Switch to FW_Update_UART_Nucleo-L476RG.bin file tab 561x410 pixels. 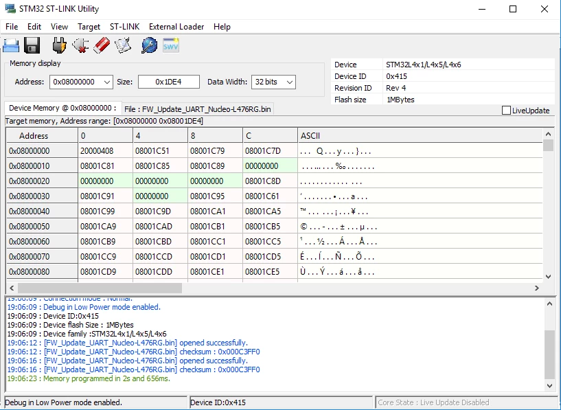198,109
